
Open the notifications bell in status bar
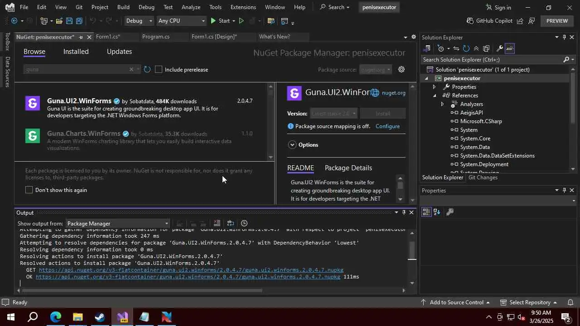[x=570, y=302]
